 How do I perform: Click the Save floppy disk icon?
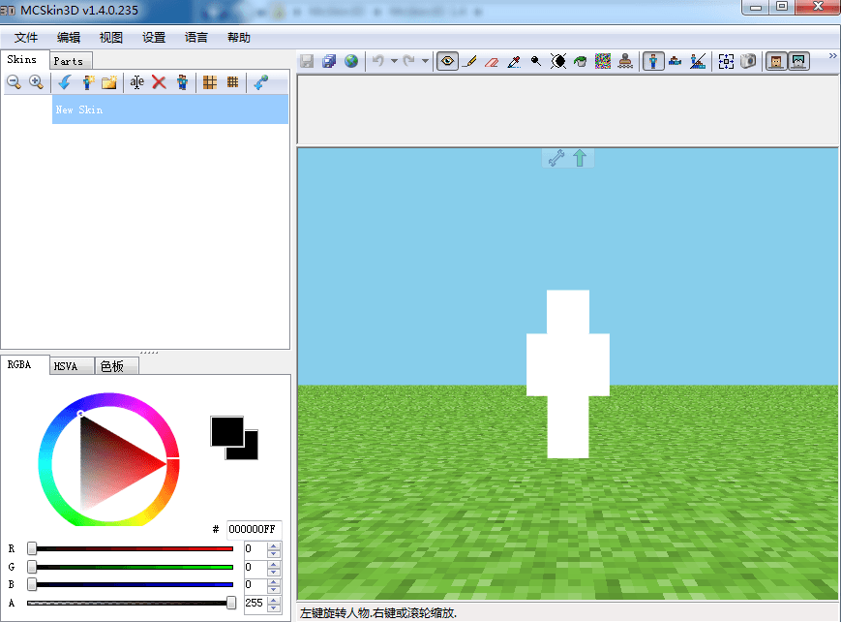(x=307, y=61)
